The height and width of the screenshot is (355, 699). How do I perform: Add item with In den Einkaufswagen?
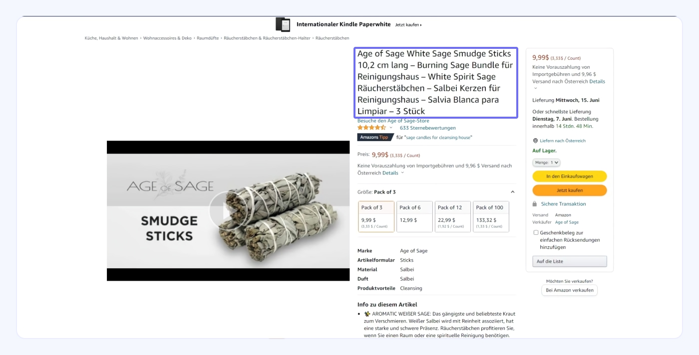570,176
